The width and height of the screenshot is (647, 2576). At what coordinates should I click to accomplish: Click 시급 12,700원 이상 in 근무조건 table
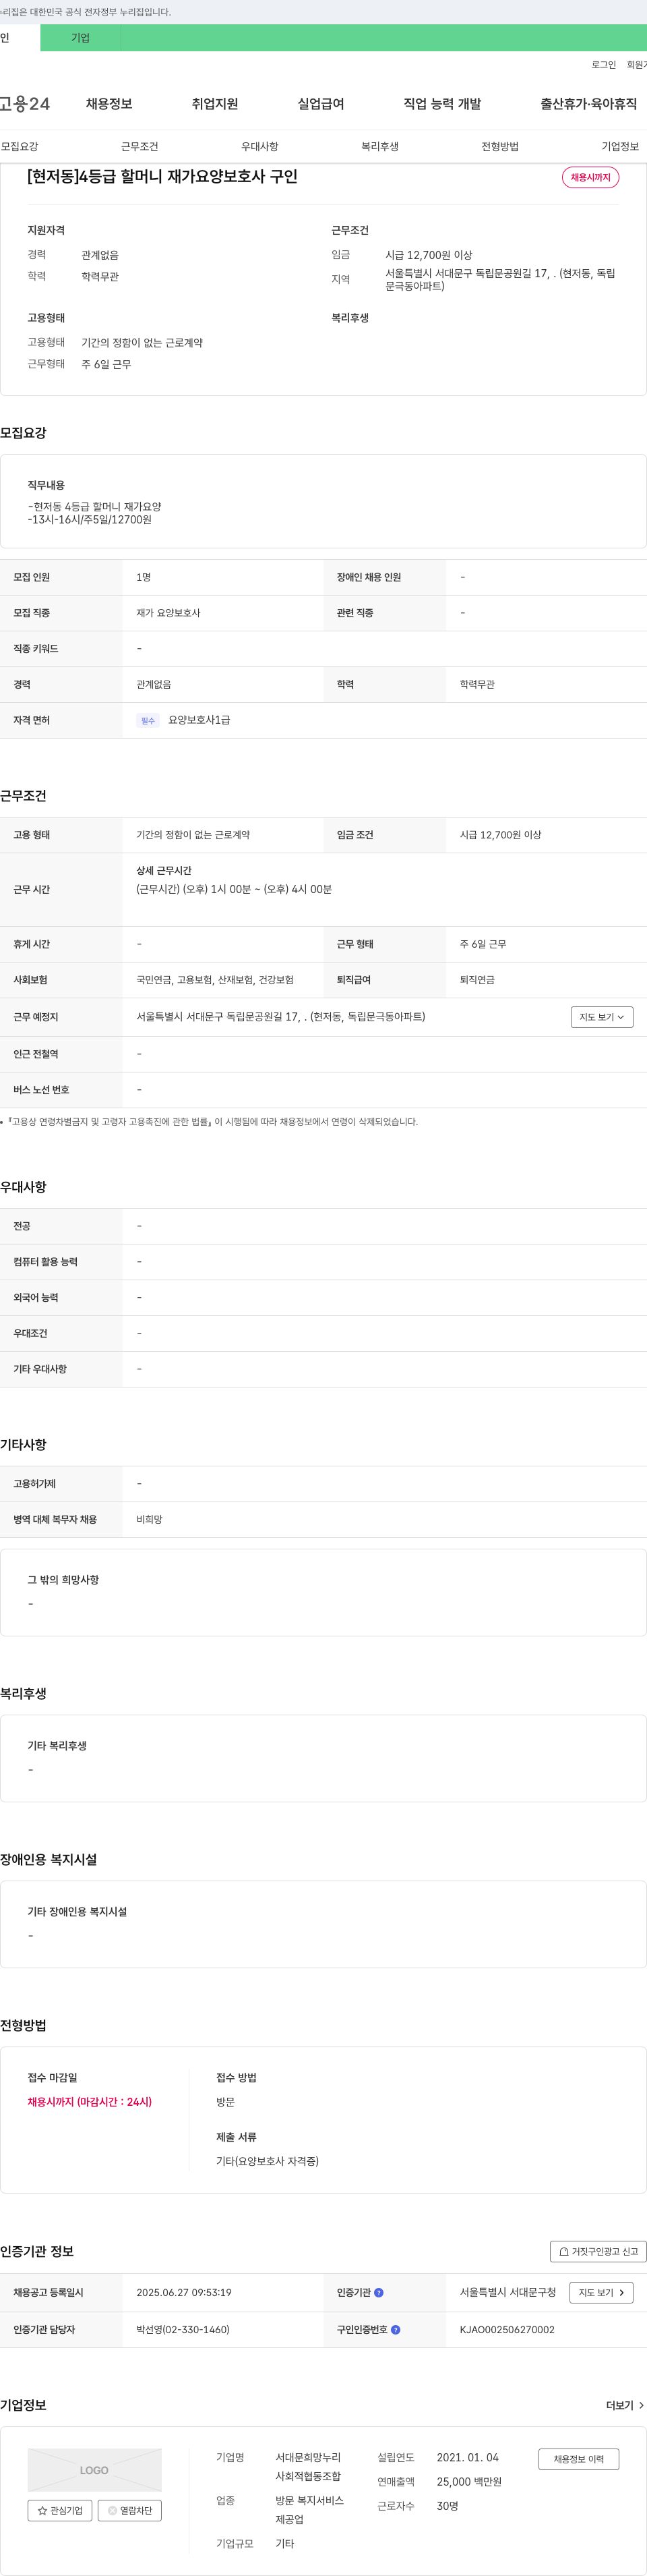500,835
